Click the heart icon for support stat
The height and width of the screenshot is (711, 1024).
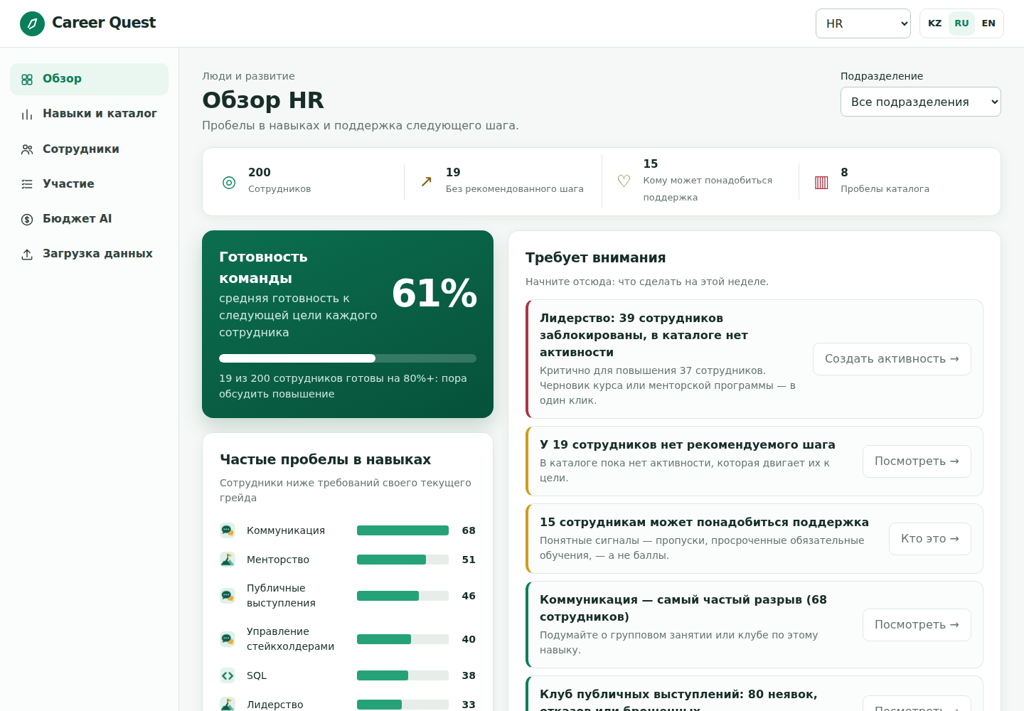pyautogui.click(x=624, y=181)
